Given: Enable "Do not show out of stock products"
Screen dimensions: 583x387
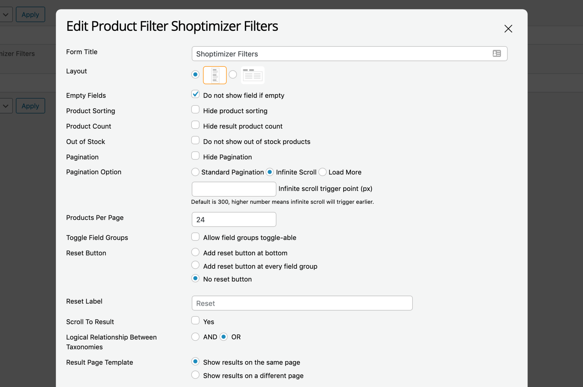Looking at the screenshot, I should [195, 140].
